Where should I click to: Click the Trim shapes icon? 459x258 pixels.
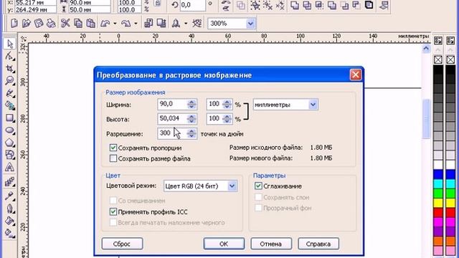[x=307, y=5]
